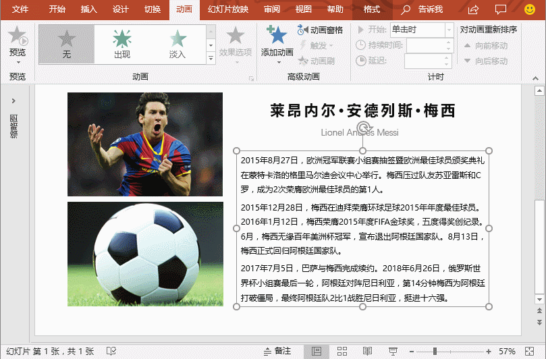Select the 出现 (Appear) animation effect
The image size is (546, 359).
point(122,43)
